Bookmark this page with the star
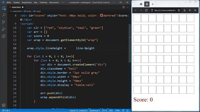This screenshot has width=200, height=112. [179, 10]
